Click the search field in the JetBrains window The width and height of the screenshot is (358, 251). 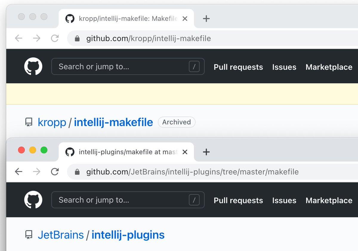122,200
